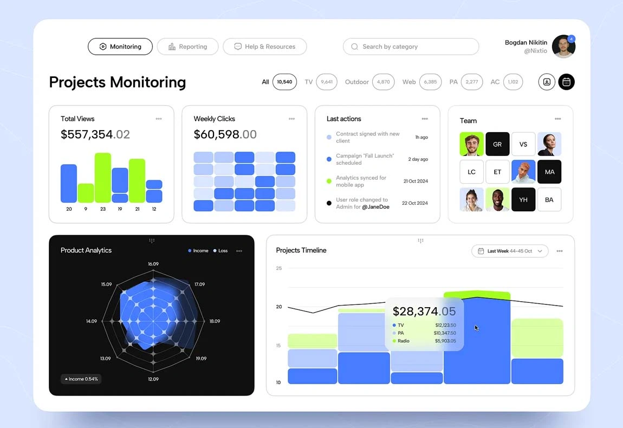Expand Last Week 44-45 Oct dropdown
The width and height of the screenshot is (623, 428).
point(510,251)
